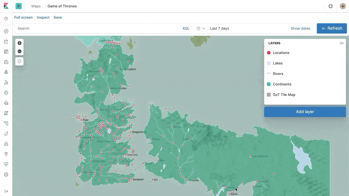Open the date quick menu dropdown

(201, 28)
